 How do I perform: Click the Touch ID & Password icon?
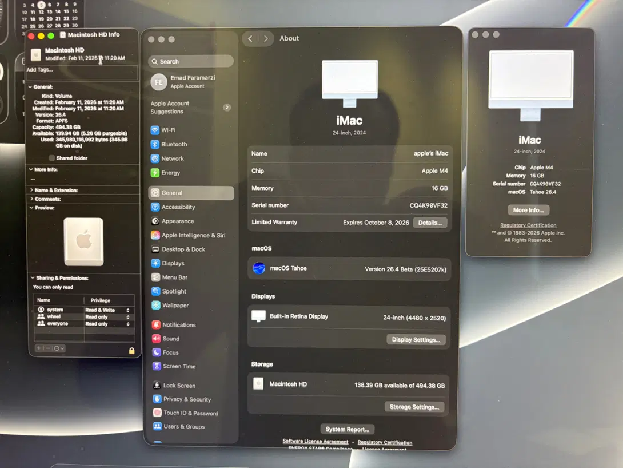(157, 413)
